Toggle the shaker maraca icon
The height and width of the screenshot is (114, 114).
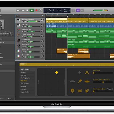pos(80,82)
